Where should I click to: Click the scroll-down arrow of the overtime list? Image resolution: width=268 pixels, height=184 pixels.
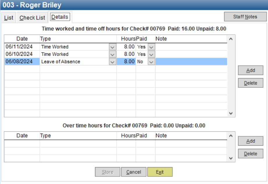click(231, 158)
